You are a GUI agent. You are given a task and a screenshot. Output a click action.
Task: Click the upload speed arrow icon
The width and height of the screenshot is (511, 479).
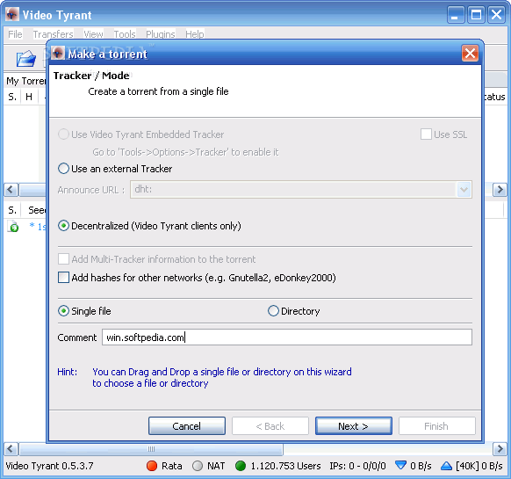pyautogui.click(x=446, y=466)
